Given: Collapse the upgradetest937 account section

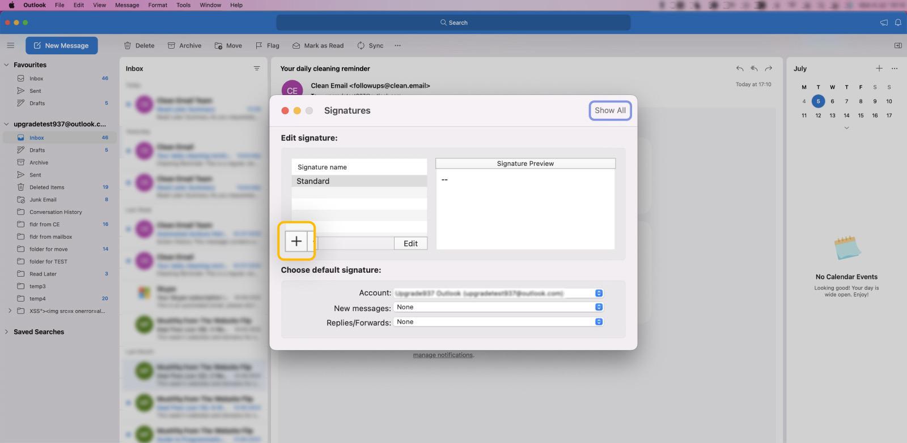Looking at the screenshot, I should tap(6, 124).
